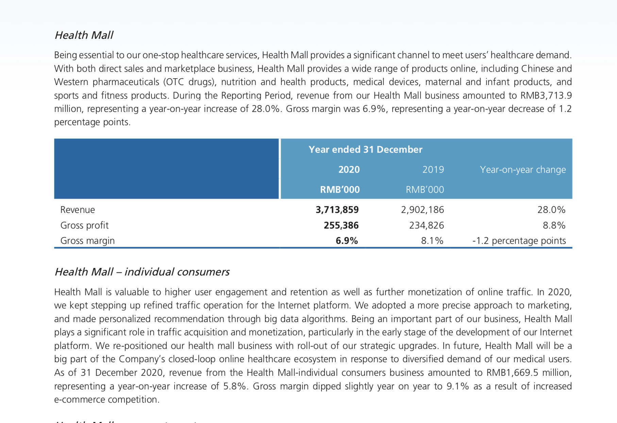The height and width of the screenshot is (423, 617).
Task: Click the 2019 column header
Action: pos(433,169)
